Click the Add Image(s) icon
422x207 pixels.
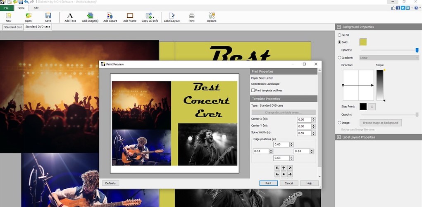click(90, 17)
